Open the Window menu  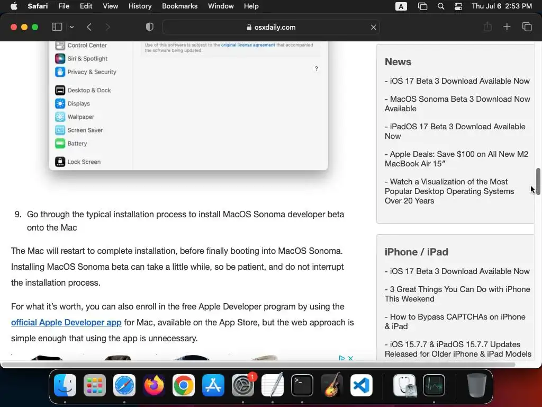(221, 6)
